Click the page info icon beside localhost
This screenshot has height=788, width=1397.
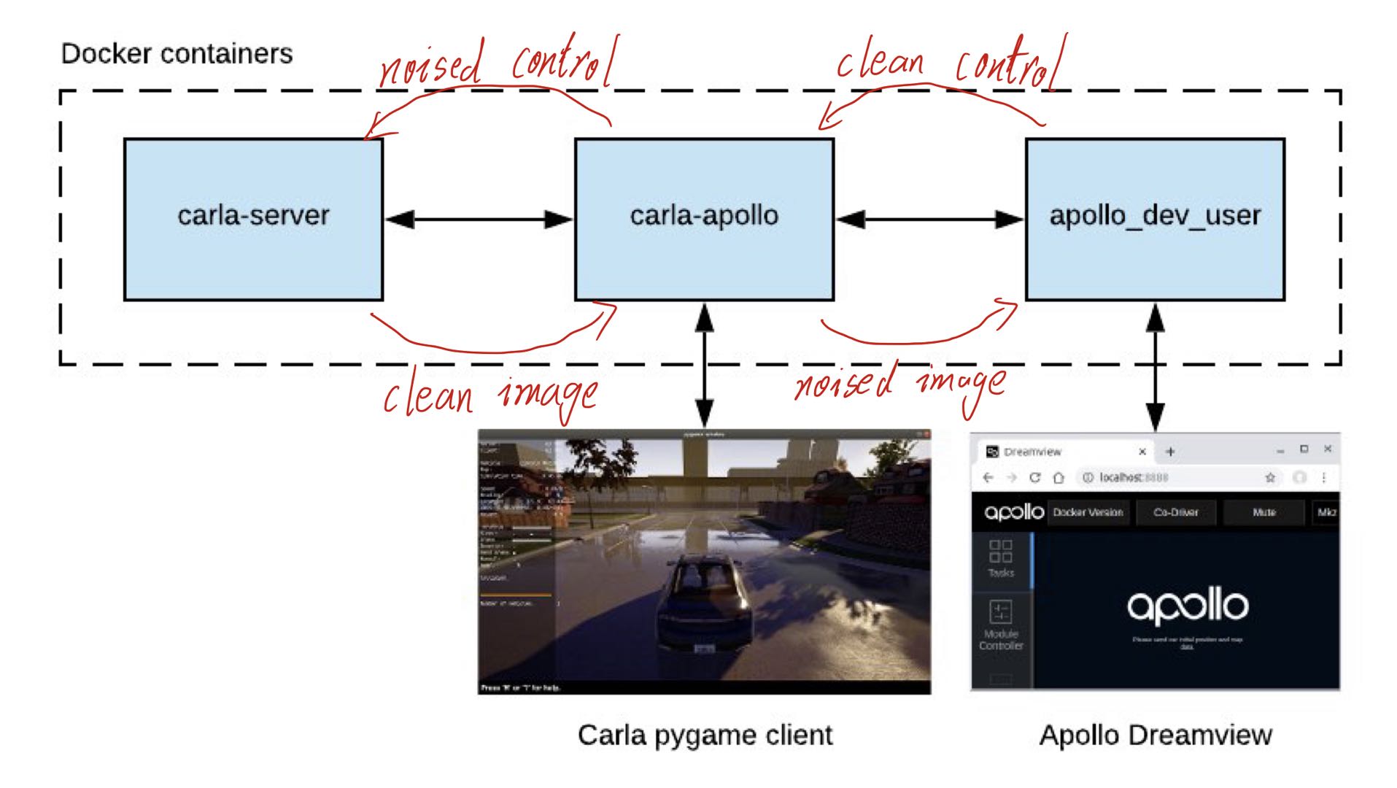click(1088, 476)
